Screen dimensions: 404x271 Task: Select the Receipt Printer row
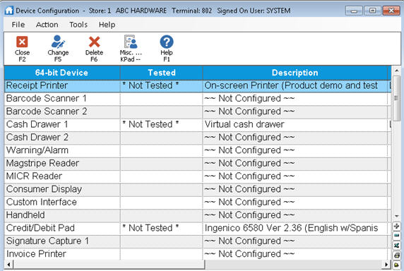click(x=198, y=85)
